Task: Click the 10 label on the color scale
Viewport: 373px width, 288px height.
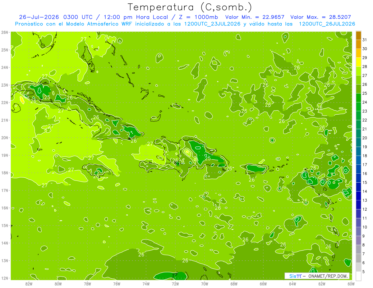Action: click(x=365, y=227)
